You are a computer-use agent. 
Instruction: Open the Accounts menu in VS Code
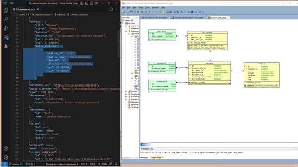[x=6, y=148]
